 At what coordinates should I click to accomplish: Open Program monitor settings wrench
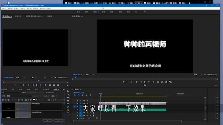pos(205,74)
